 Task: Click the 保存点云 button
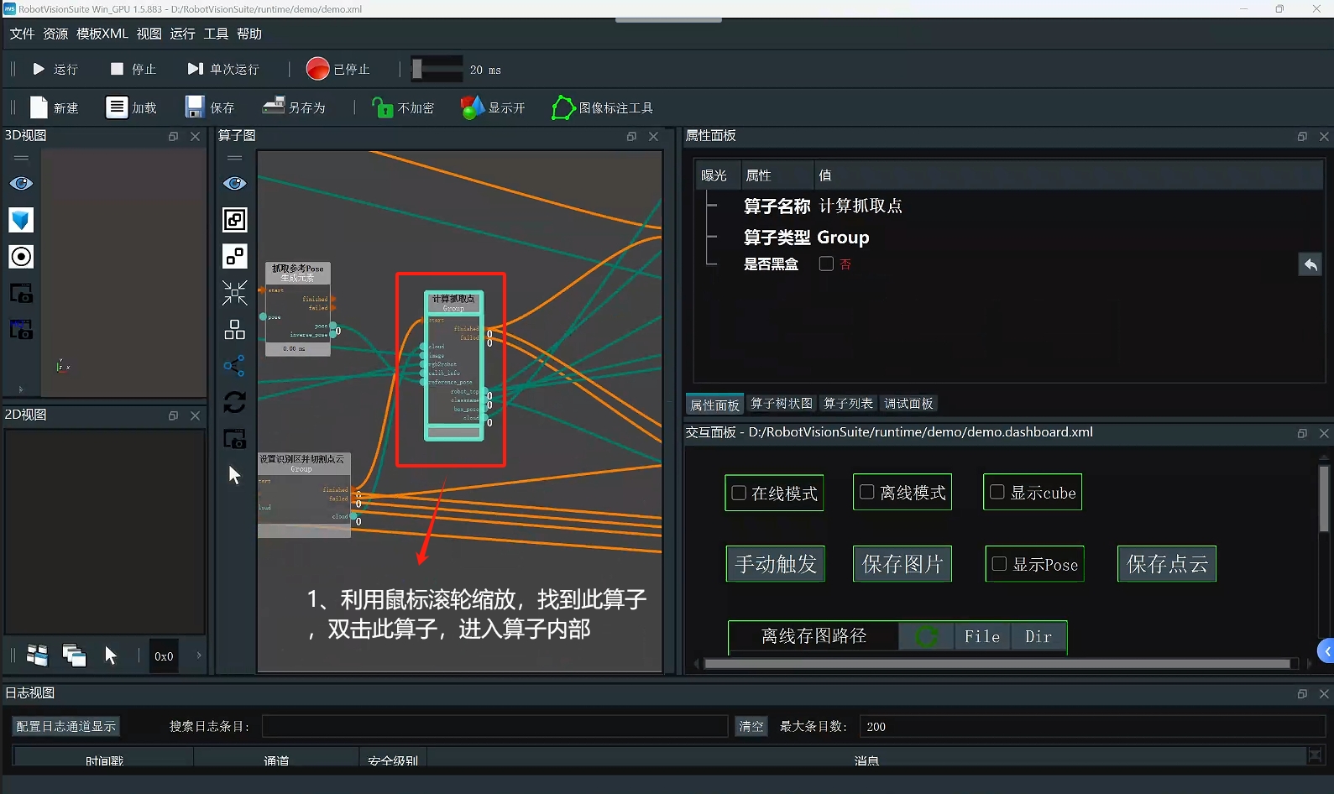pyautogui.click(x=1167, y=564)
